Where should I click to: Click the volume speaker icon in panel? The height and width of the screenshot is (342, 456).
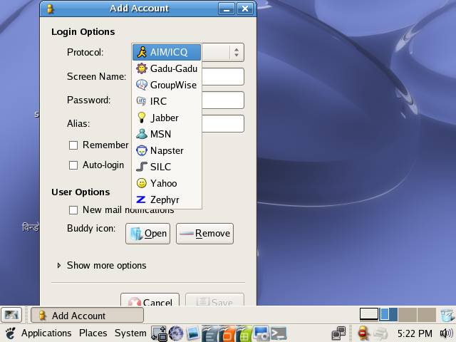point(447,333)
